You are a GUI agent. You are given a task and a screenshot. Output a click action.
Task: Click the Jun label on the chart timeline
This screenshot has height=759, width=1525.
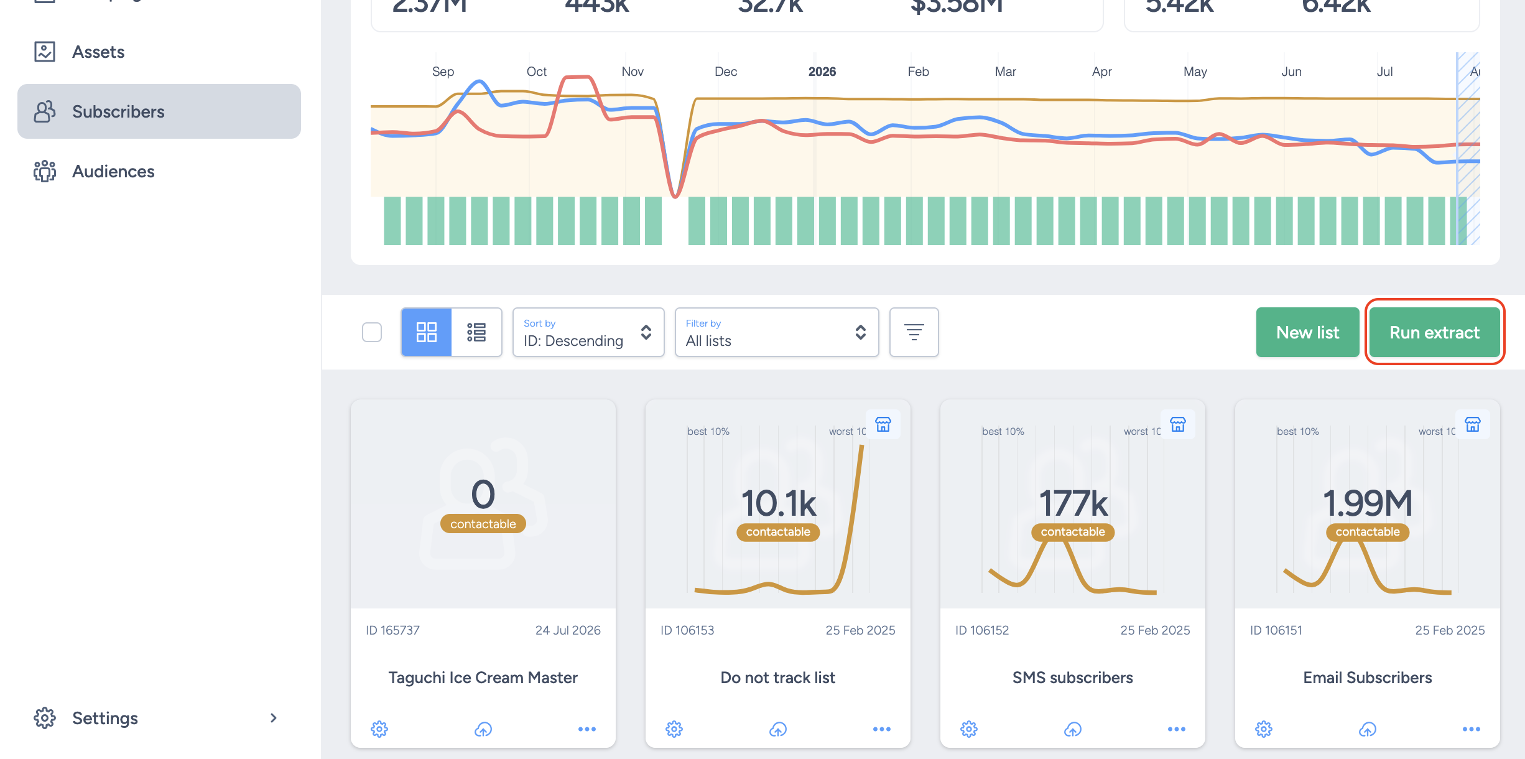click(x=1292, y=72)
